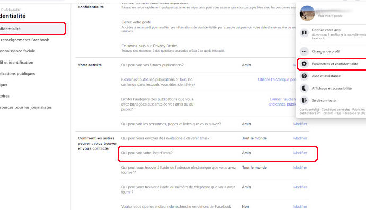This screenshot has width=366, height=210.
Task: Open Ressources pour les journalistes sidebar item
Action: pyautogui.click(x=25, y=107)
